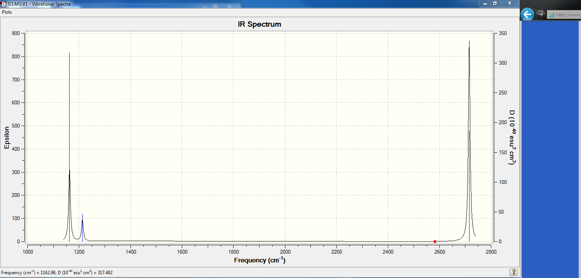Open the Plots menu
Image resolution: width=581 pixels, height=278 pixels.
(x=7, y=12)
